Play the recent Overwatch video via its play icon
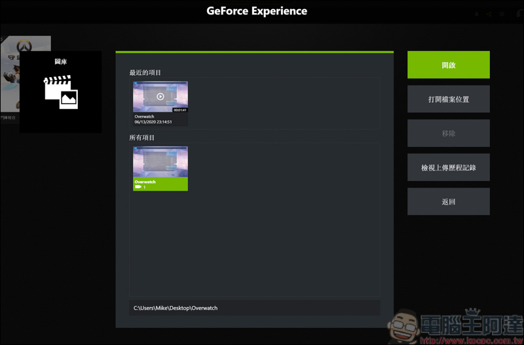 pos(160,96)
